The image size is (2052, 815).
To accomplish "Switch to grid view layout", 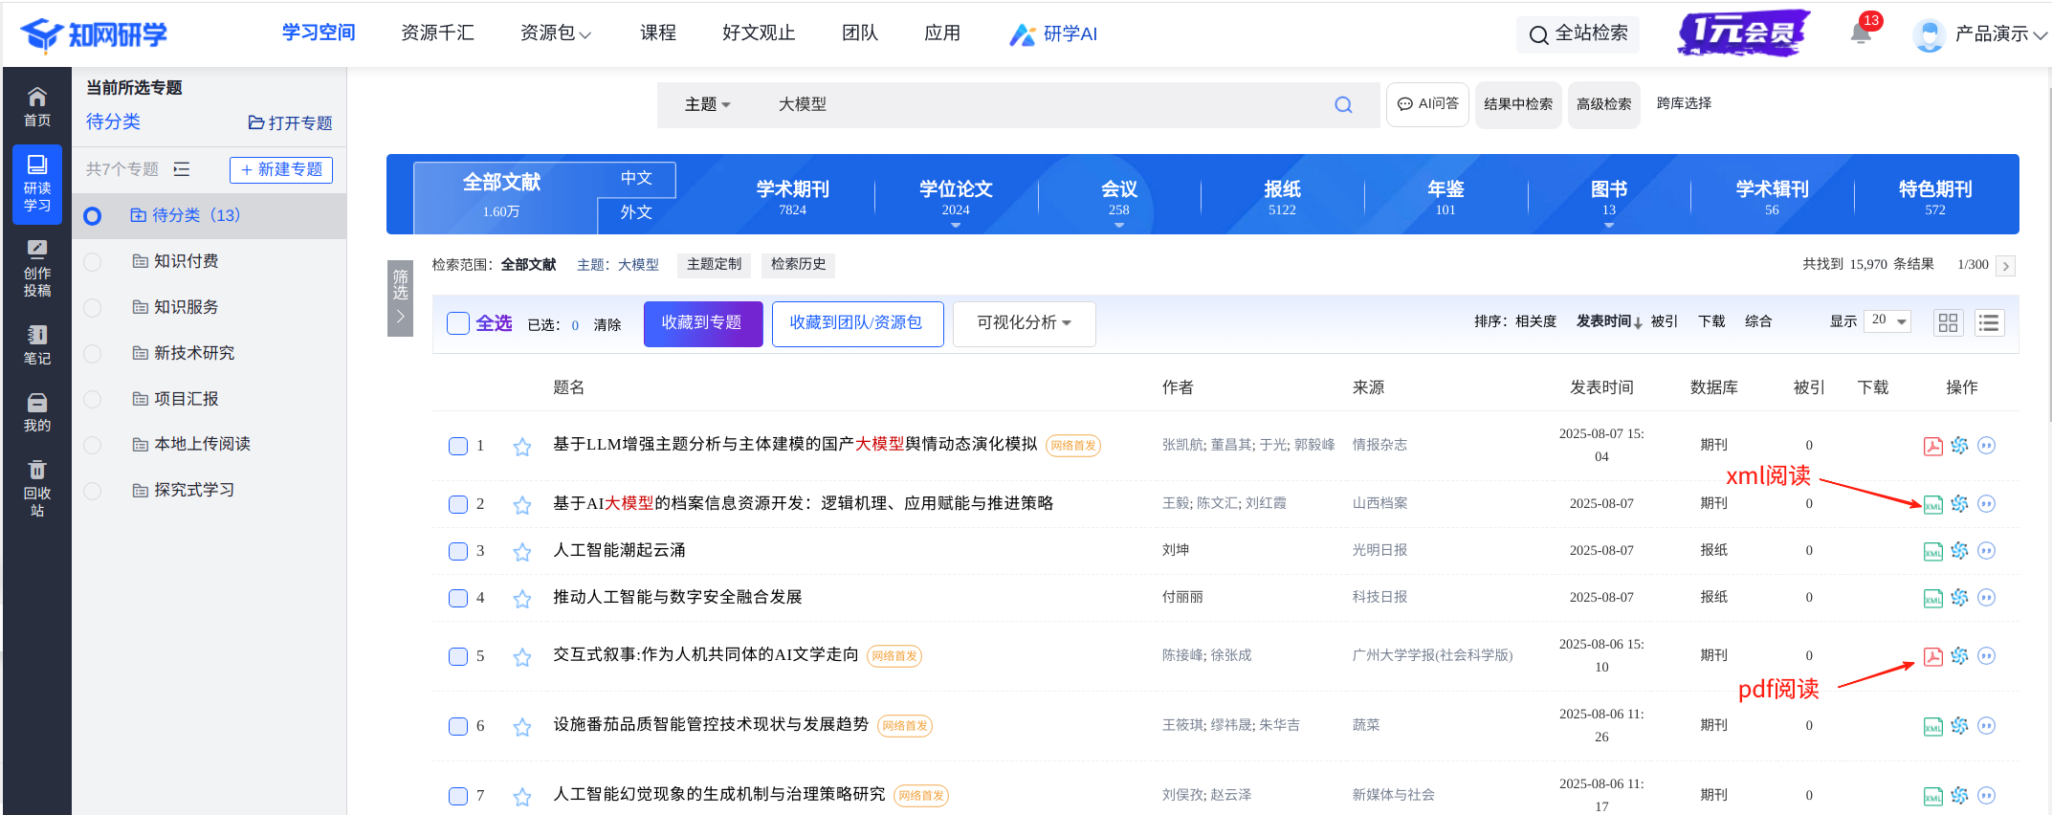I will [1948, 323].
